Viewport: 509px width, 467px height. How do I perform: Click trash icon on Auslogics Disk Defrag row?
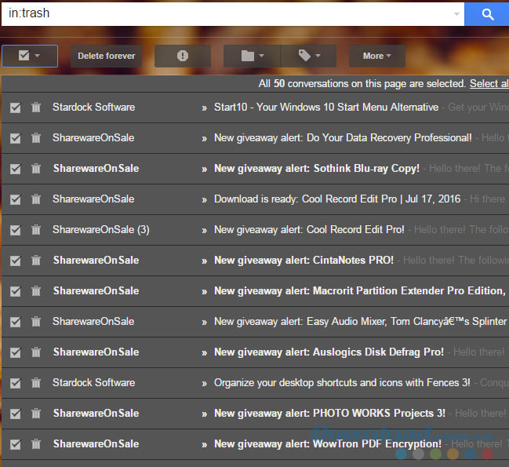coord(35,352)
